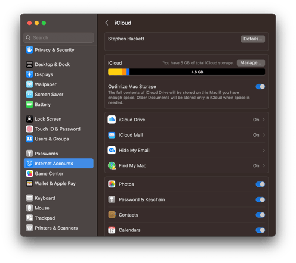Open iCloud Mail options via its chevron
Image resolution: width=296 pixels, height=263 pixels.
pyautogui.click(x=264, y=135)
